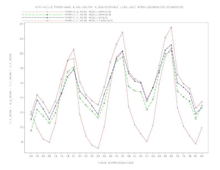Screen dimensions: 220x170
Task: Click x-axis tick label 33
Action: click(x=98, y=156)
